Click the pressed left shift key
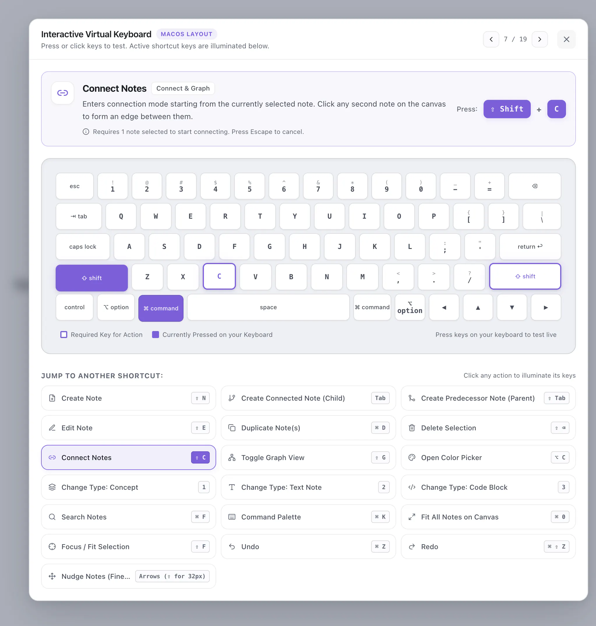The height and width of the screenshot is (626, 596). [91, 278]
